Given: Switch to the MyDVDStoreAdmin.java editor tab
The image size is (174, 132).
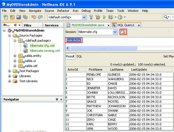Looking at the screenshot, I should click(88, 25).
